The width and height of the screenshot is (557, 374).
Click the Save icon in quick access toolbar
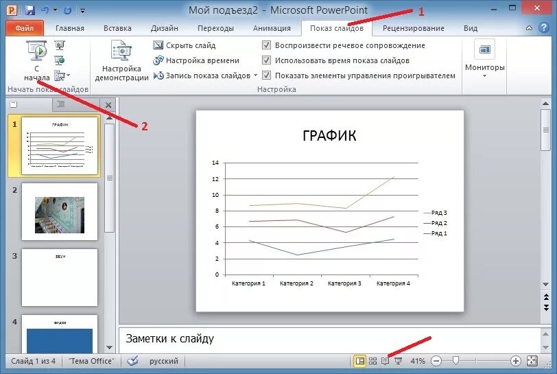pos(30,10)
